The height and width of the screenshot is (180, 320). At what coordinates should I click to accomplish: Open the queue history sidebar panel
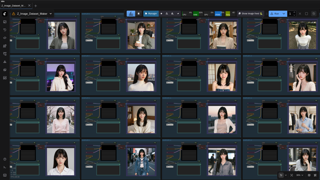click(5, 30)
